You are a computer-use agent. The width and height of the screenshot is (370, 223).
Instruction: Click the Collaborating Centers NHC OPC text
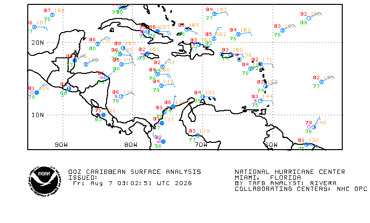tap(301, 189)
